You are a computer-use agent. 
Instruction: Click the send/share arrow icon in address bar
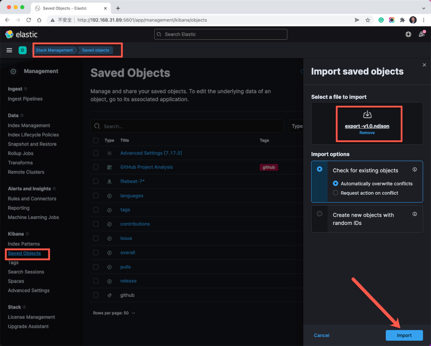pos(357,20)
